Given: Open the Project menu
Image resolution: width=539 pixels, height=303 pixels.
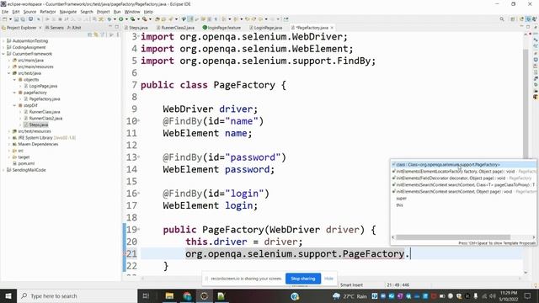Looking at the screenshot, I should pyautogui.click(x=103, y=12).
